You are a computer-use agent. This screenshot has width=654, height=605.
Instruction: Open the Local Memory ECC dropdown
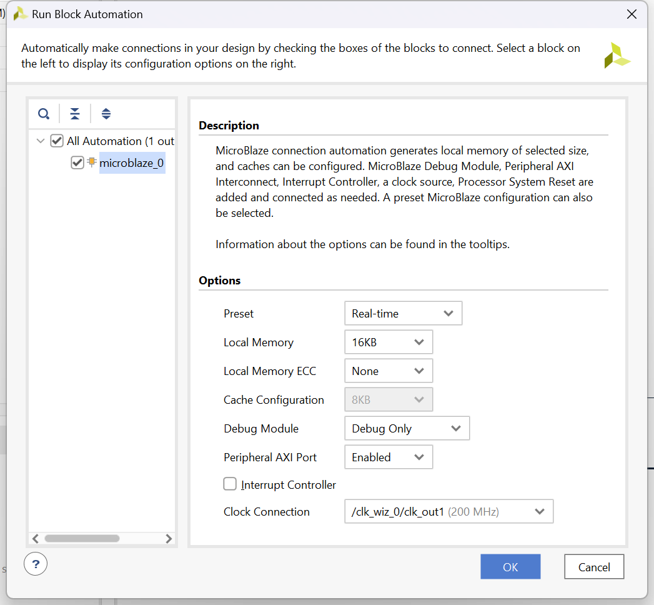pos(389,371)
